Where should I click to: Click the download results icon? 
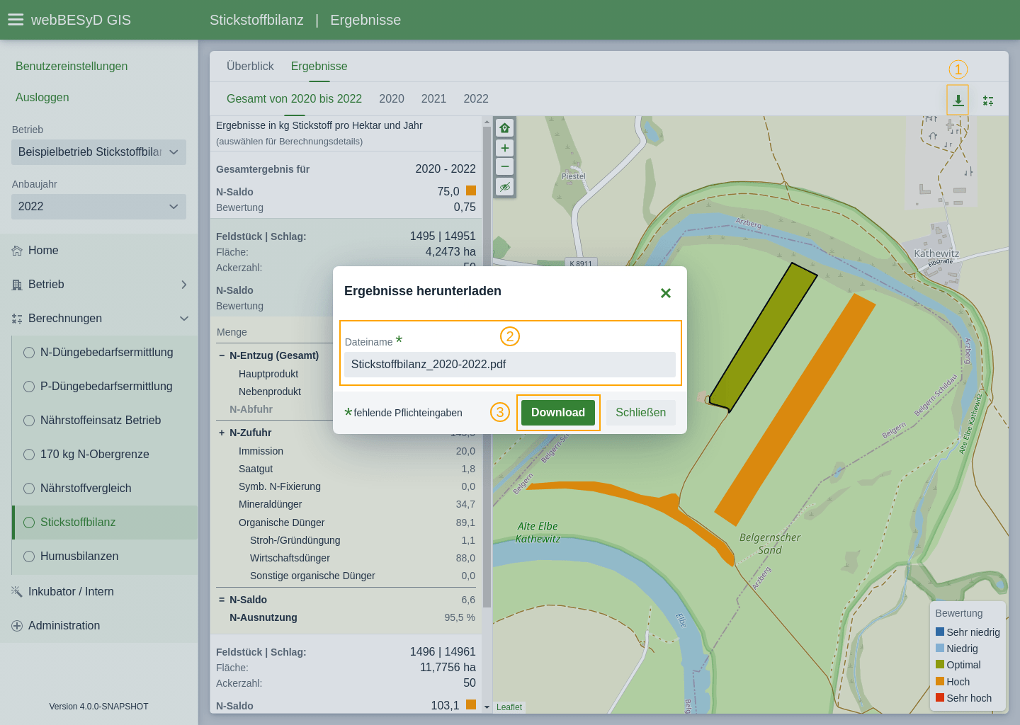pos(958,101)
